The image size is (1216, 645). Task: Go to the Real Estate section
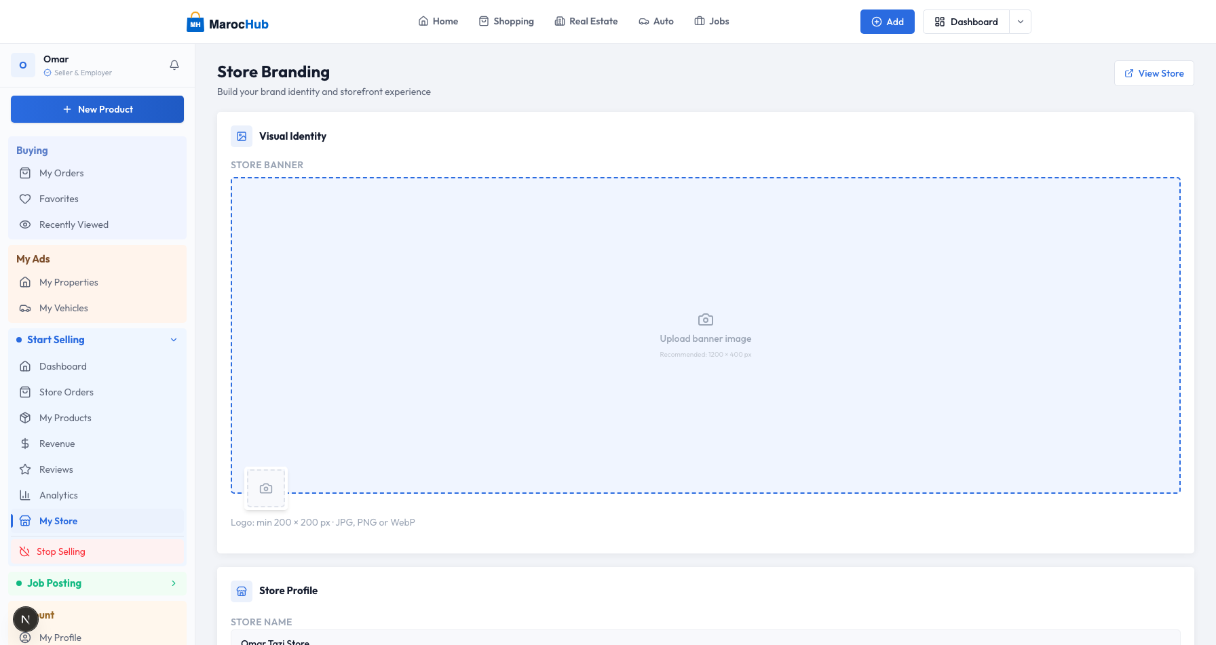(586, 21)
